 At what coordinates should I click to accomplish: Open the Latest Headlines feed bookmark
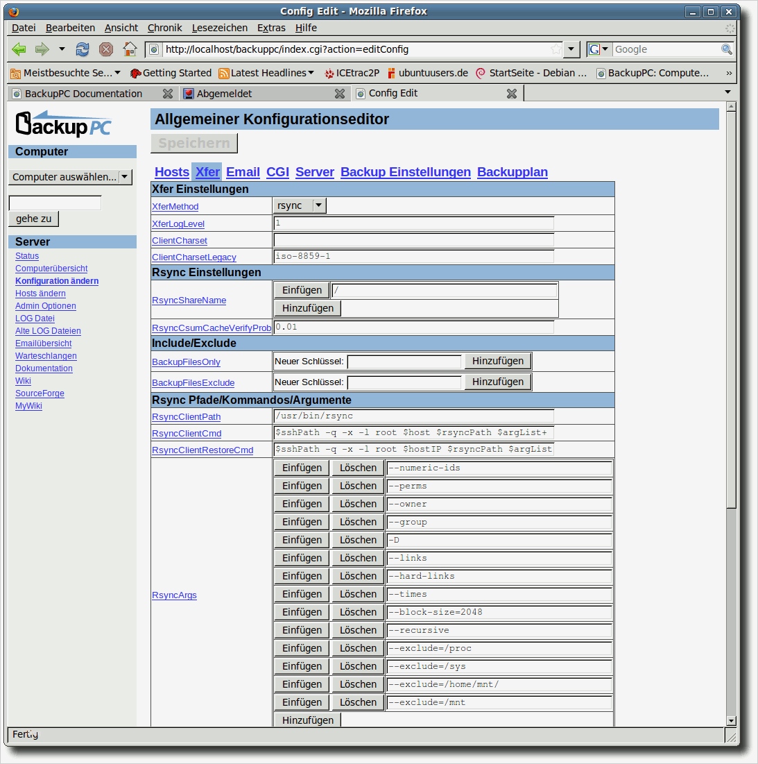tap(266, 73)
